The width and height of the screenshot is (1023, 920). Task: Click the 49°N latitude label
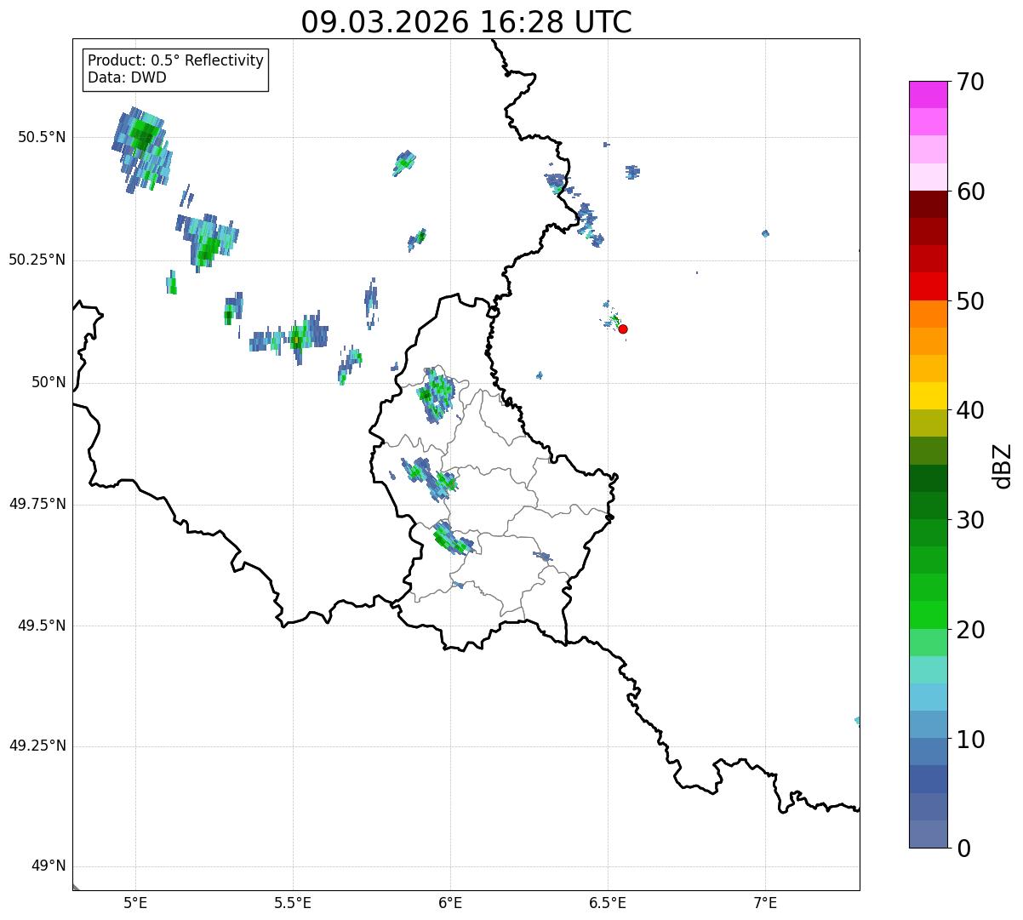point(48,866)
